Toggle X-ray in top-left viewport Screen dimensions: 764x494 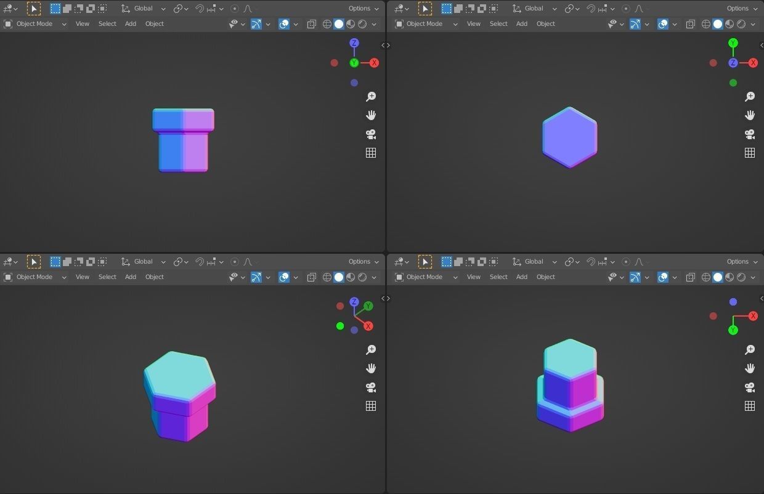(312, 24)
